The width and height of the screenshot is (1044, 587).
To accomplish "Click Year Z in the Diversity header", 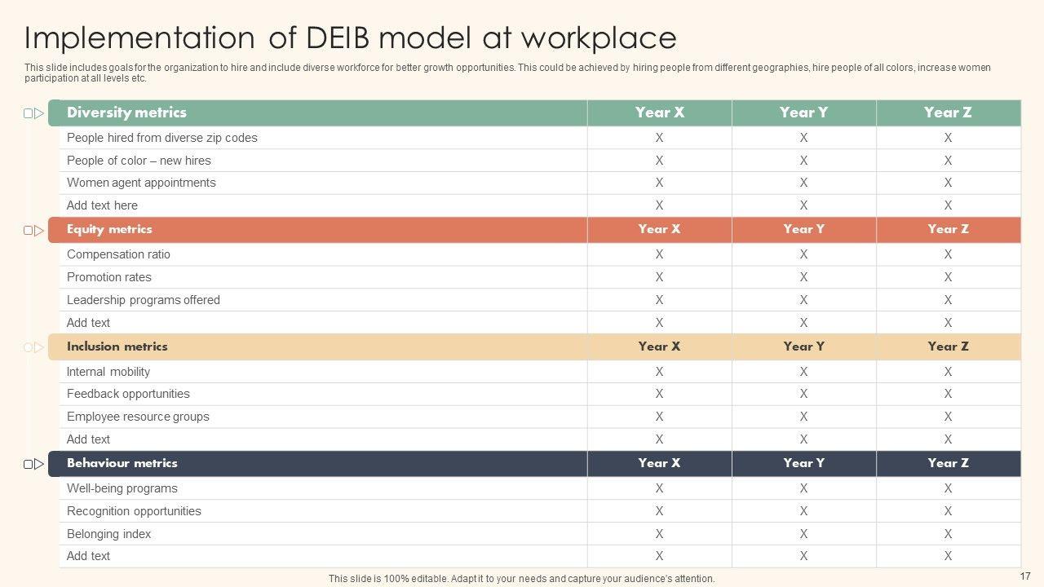I will pos(948,113).
